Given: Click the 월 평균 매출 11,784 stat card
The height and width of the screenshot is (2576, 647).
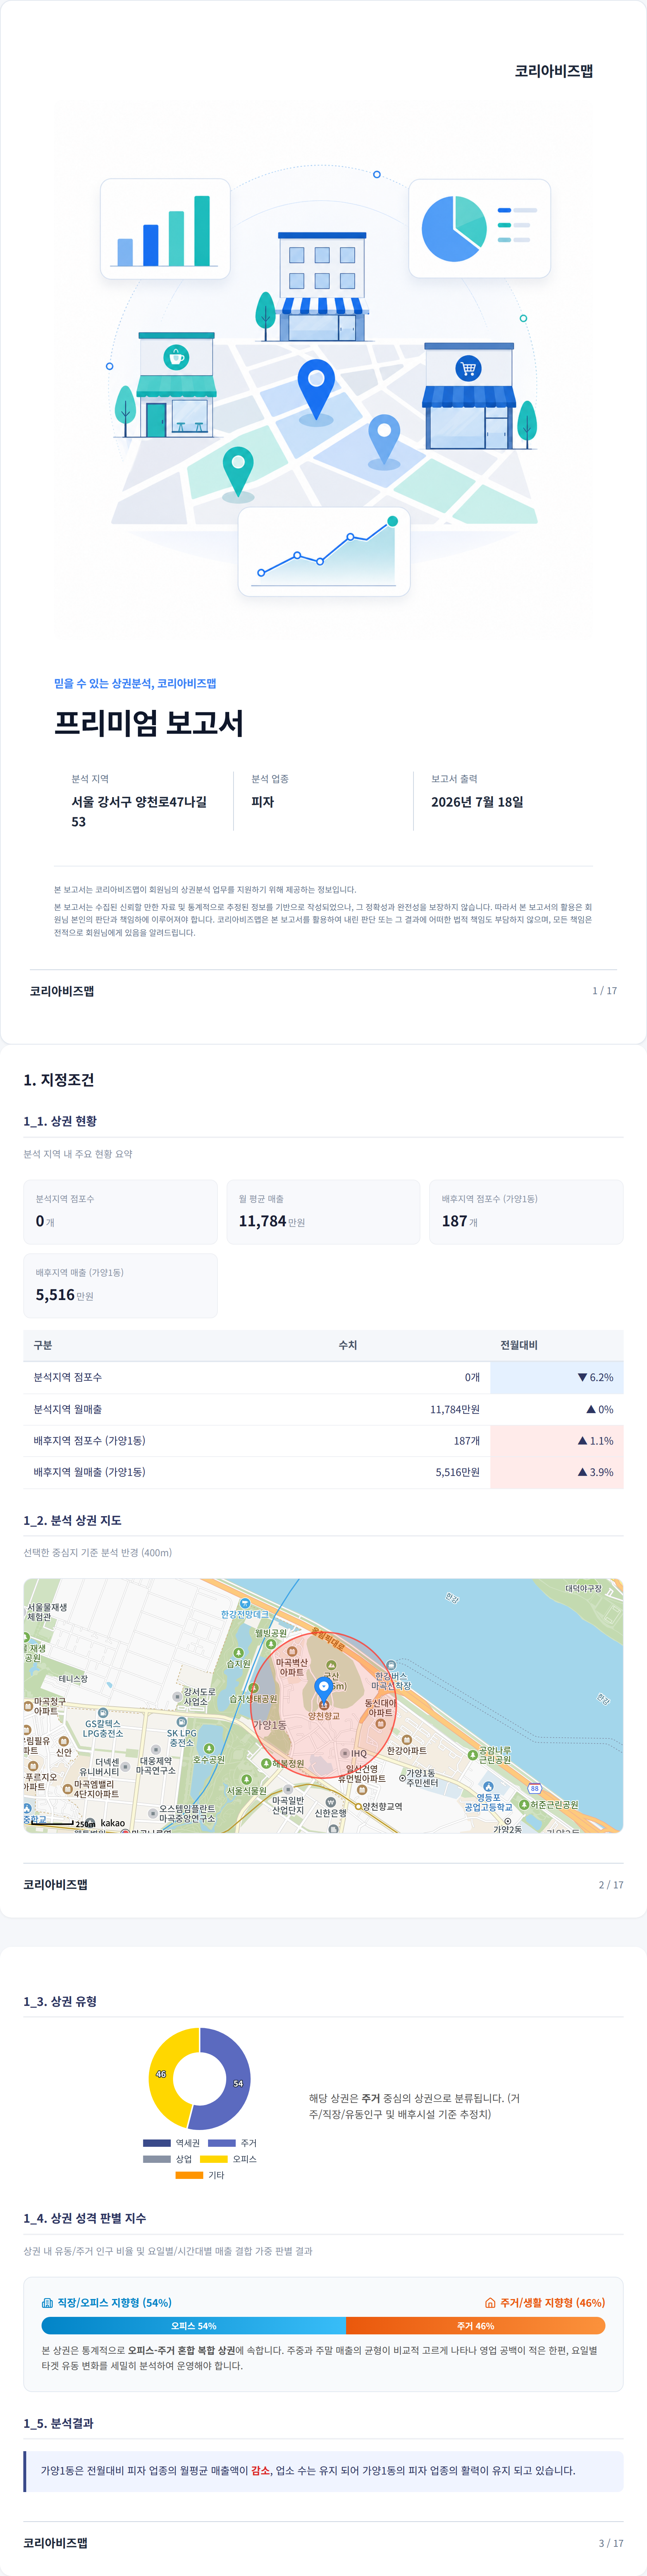Looking at the screenshot, I should click(323, 1212).
